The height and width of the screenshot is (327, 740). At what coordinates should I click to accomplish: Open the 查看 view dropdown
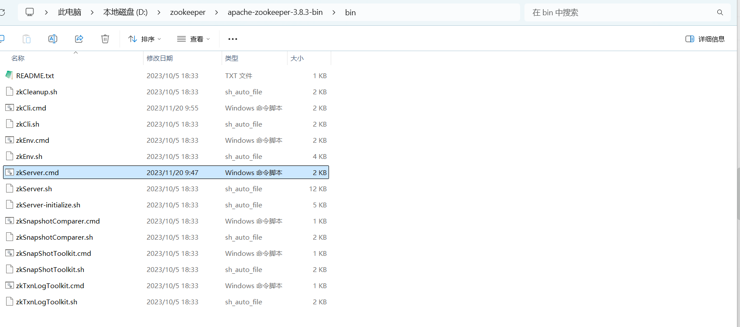click(193, 39)
